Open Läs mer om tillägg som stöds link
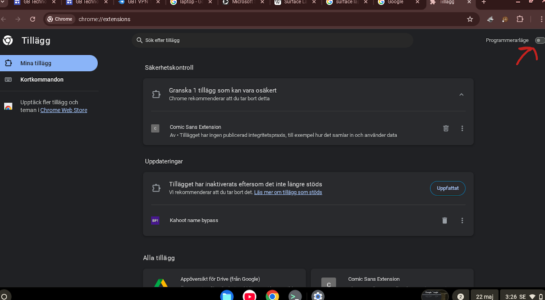Image resolution: width=545 pixels, height=300 pixels. tap(288, 192)
